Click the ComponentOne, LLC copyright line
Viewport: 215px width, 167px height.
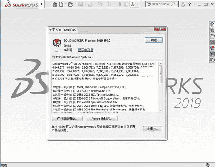pos(89,87)
